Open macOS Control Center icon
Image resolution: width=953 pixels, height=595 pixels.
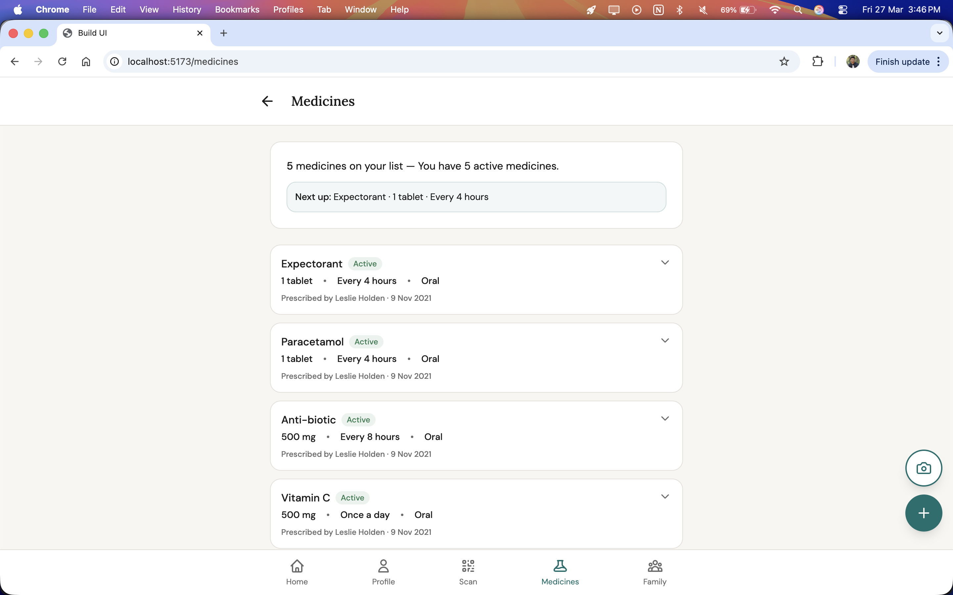point(842,10)
